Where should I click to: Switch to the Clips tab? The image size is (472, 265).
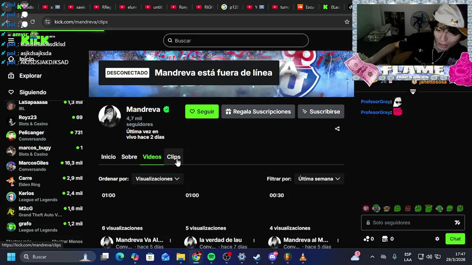[173, 157]
